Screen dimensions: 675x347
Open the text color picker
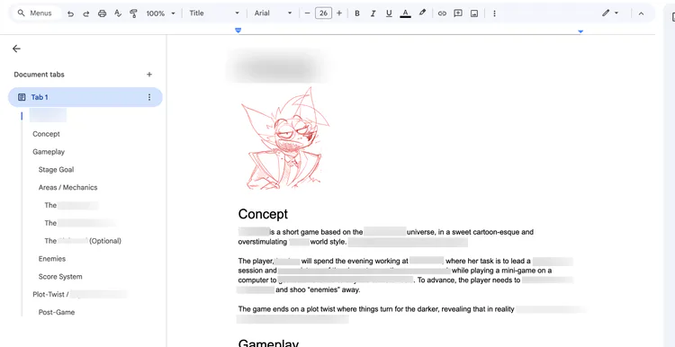point(405,13)
